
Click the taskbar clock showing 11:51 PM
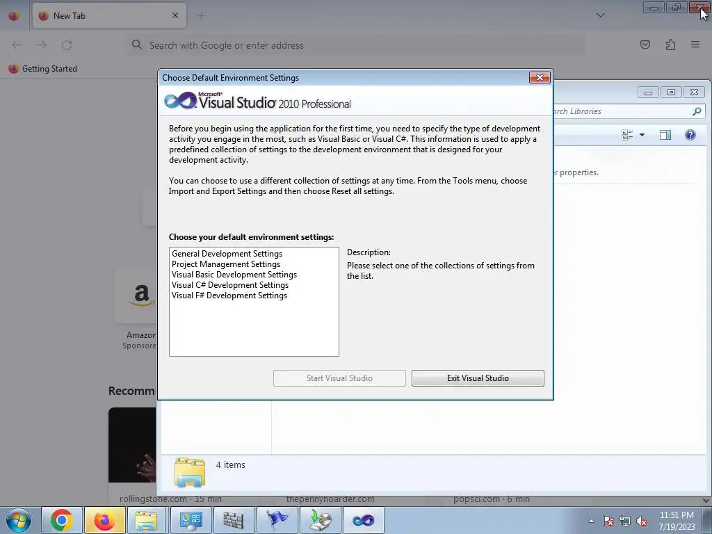coord(677,521)
